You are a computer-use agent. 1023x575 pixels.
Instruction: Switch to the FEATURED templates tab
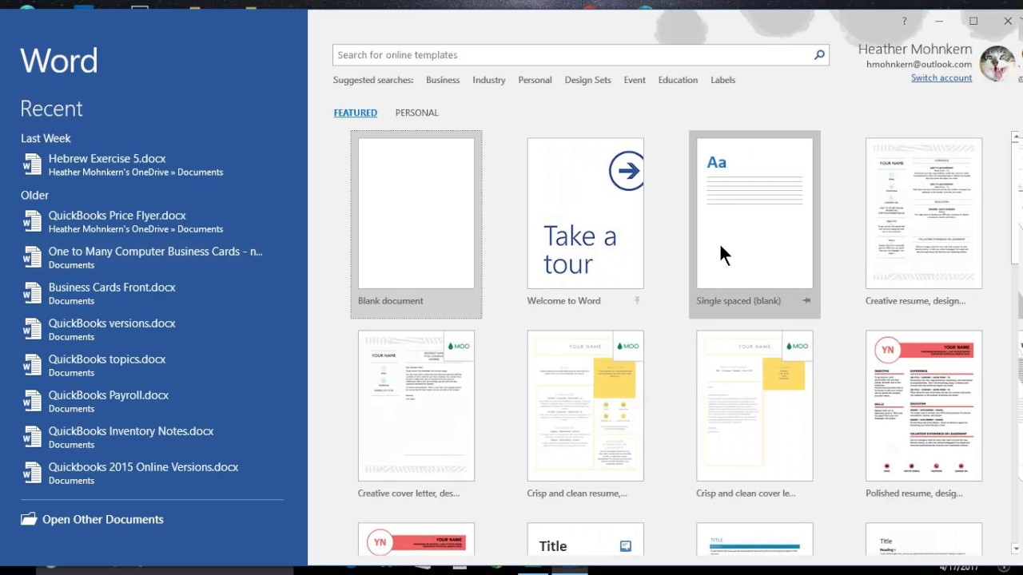pos(355,113)
